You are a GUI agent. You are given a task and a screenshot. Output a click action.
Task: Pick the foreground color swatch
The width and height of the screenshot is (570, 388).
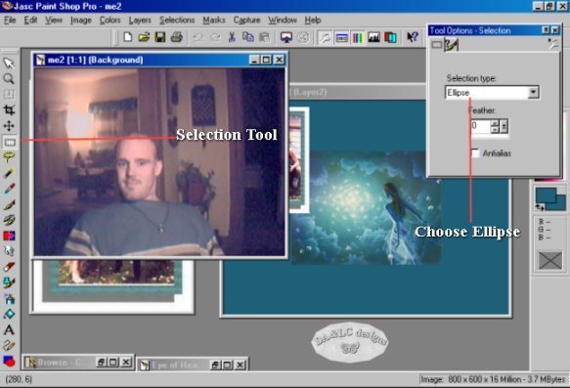coord(546,195)
